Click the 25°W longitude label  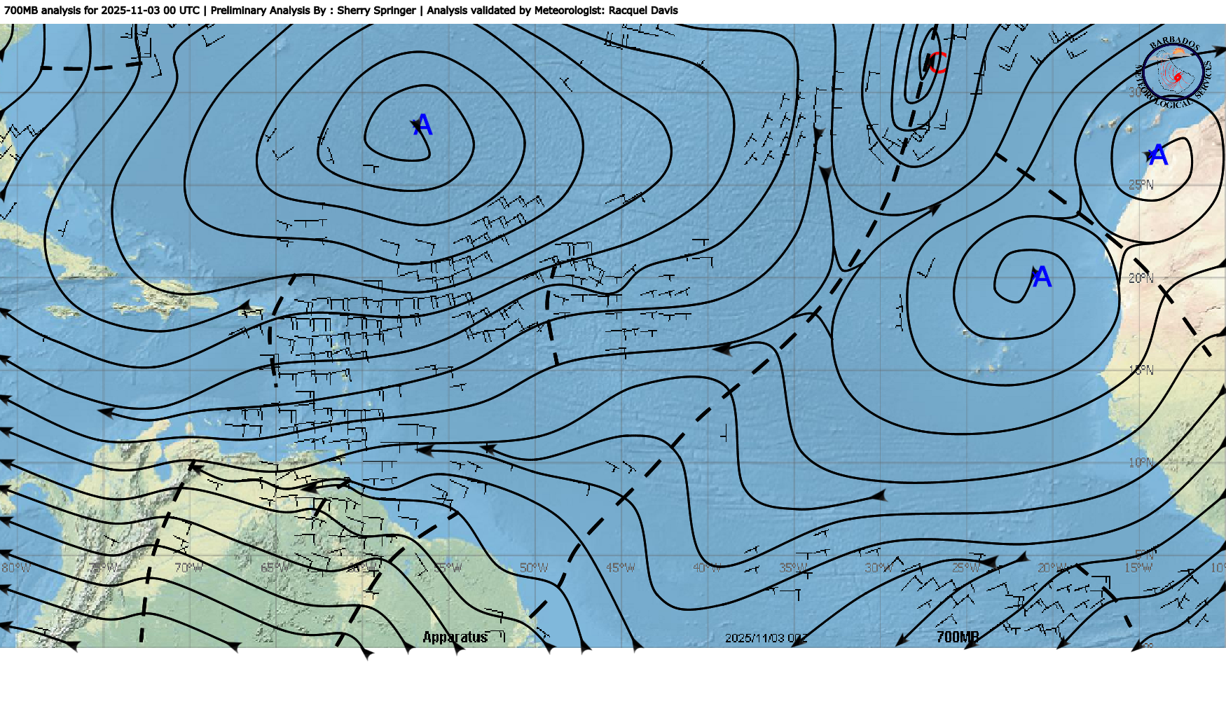coord(965,567)
